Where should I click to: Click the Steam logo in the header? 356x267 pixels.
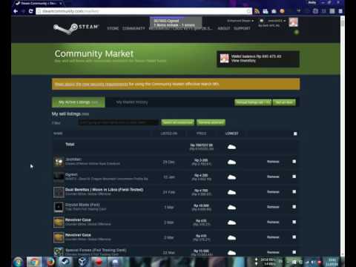76,28
